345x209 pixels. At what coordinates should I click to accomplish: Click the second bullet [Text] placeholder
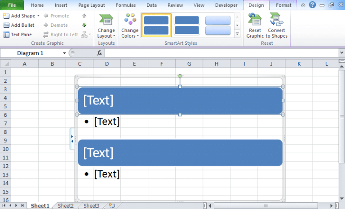coord(107,174)
